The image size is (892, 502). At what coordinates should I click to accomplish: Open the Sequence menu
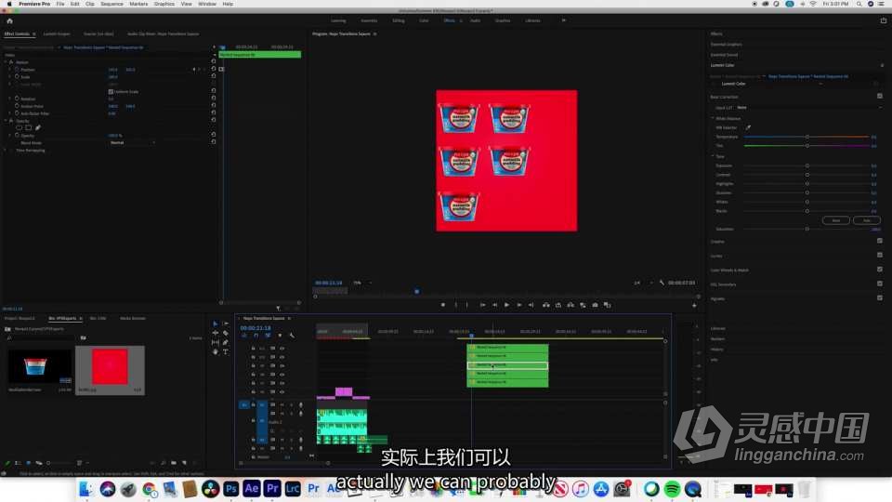111,4
